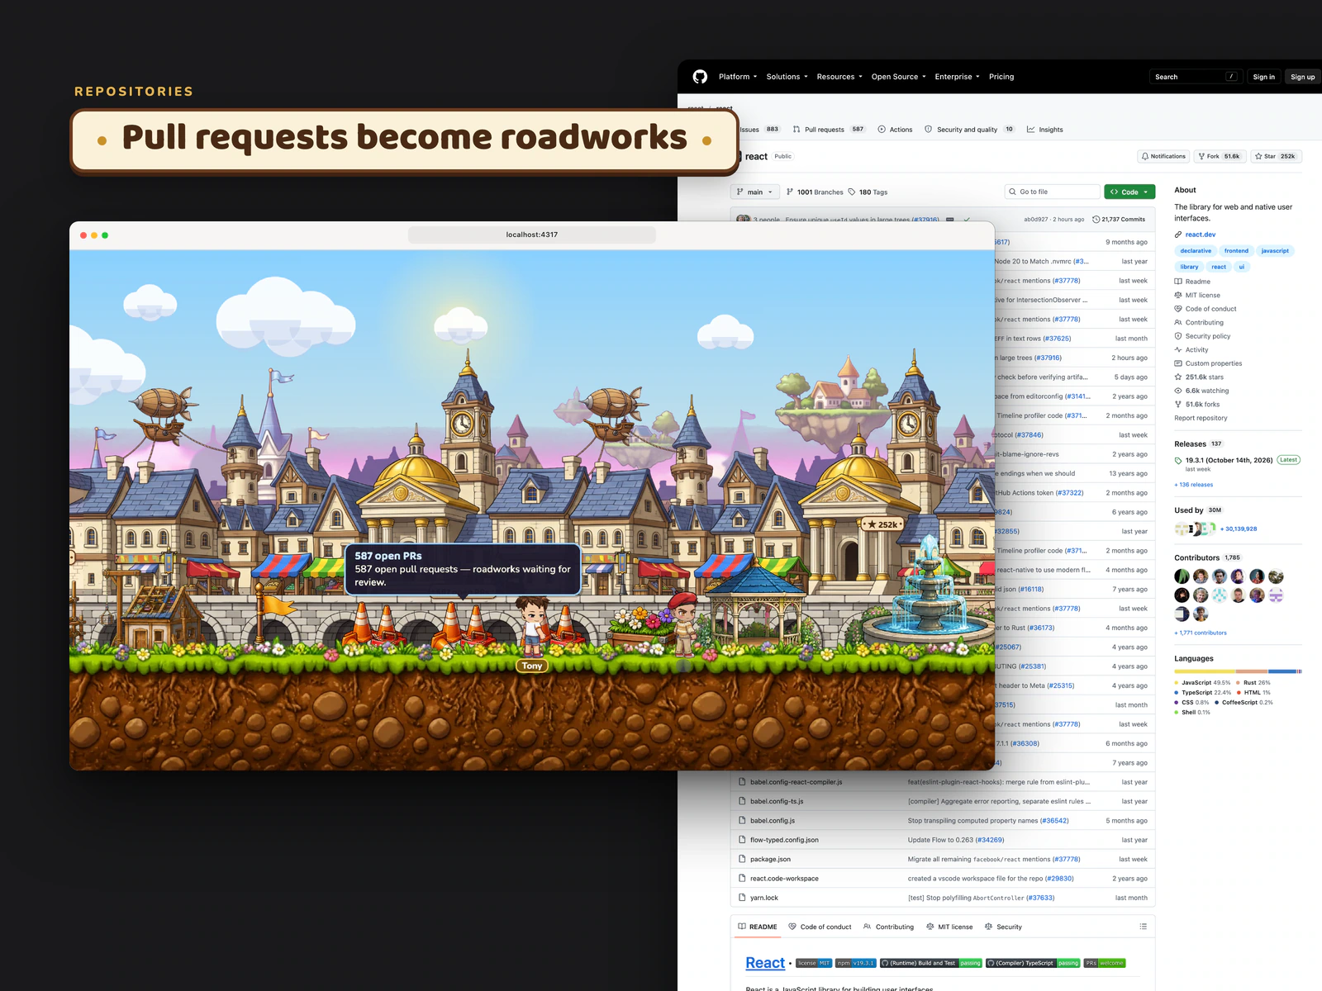Open the Platform dropdown menu
Viewport: 1322px width, 991px height.
click(737, 77)
